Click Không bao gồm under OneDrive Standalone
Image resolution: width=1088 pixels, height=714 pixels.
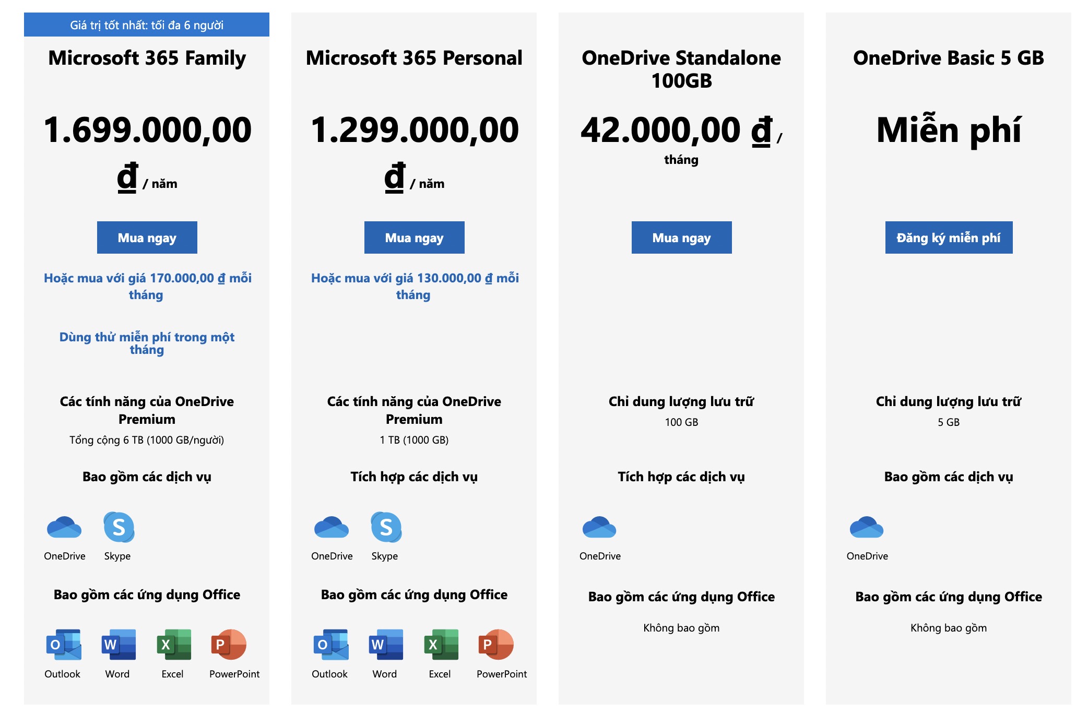681,628
